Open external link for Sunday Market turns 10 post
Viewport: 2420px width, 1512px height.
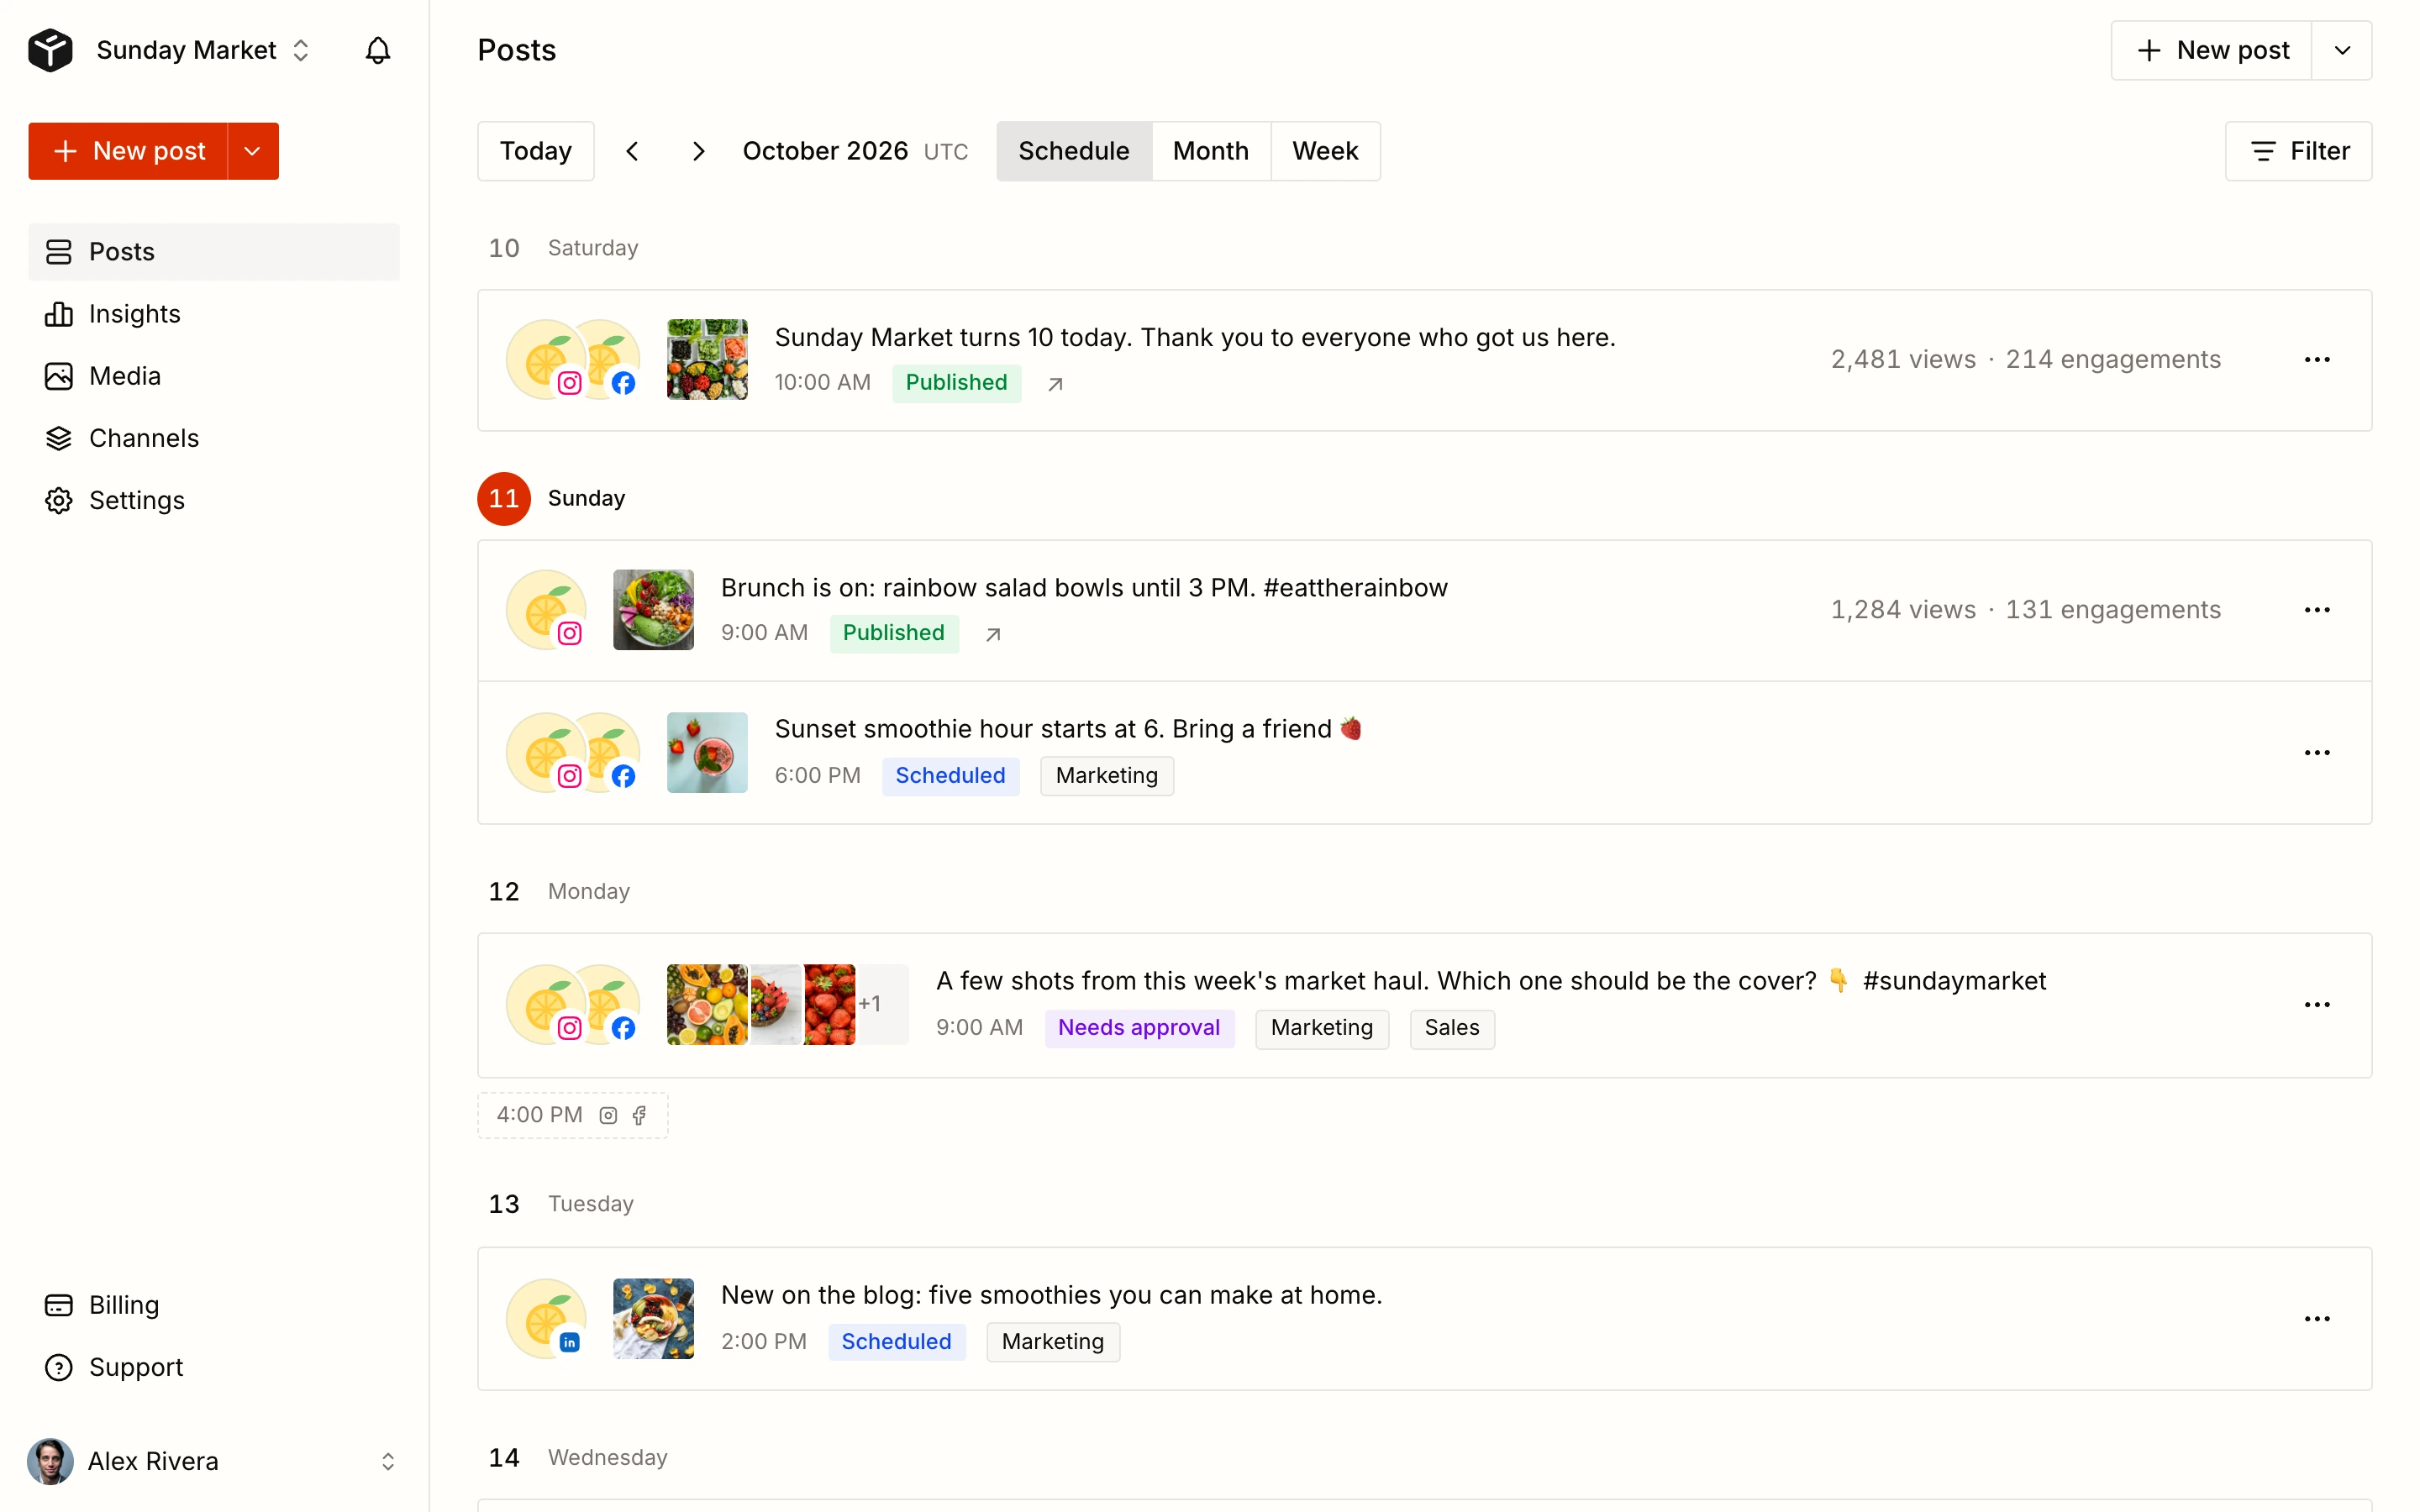[1055, 384]
